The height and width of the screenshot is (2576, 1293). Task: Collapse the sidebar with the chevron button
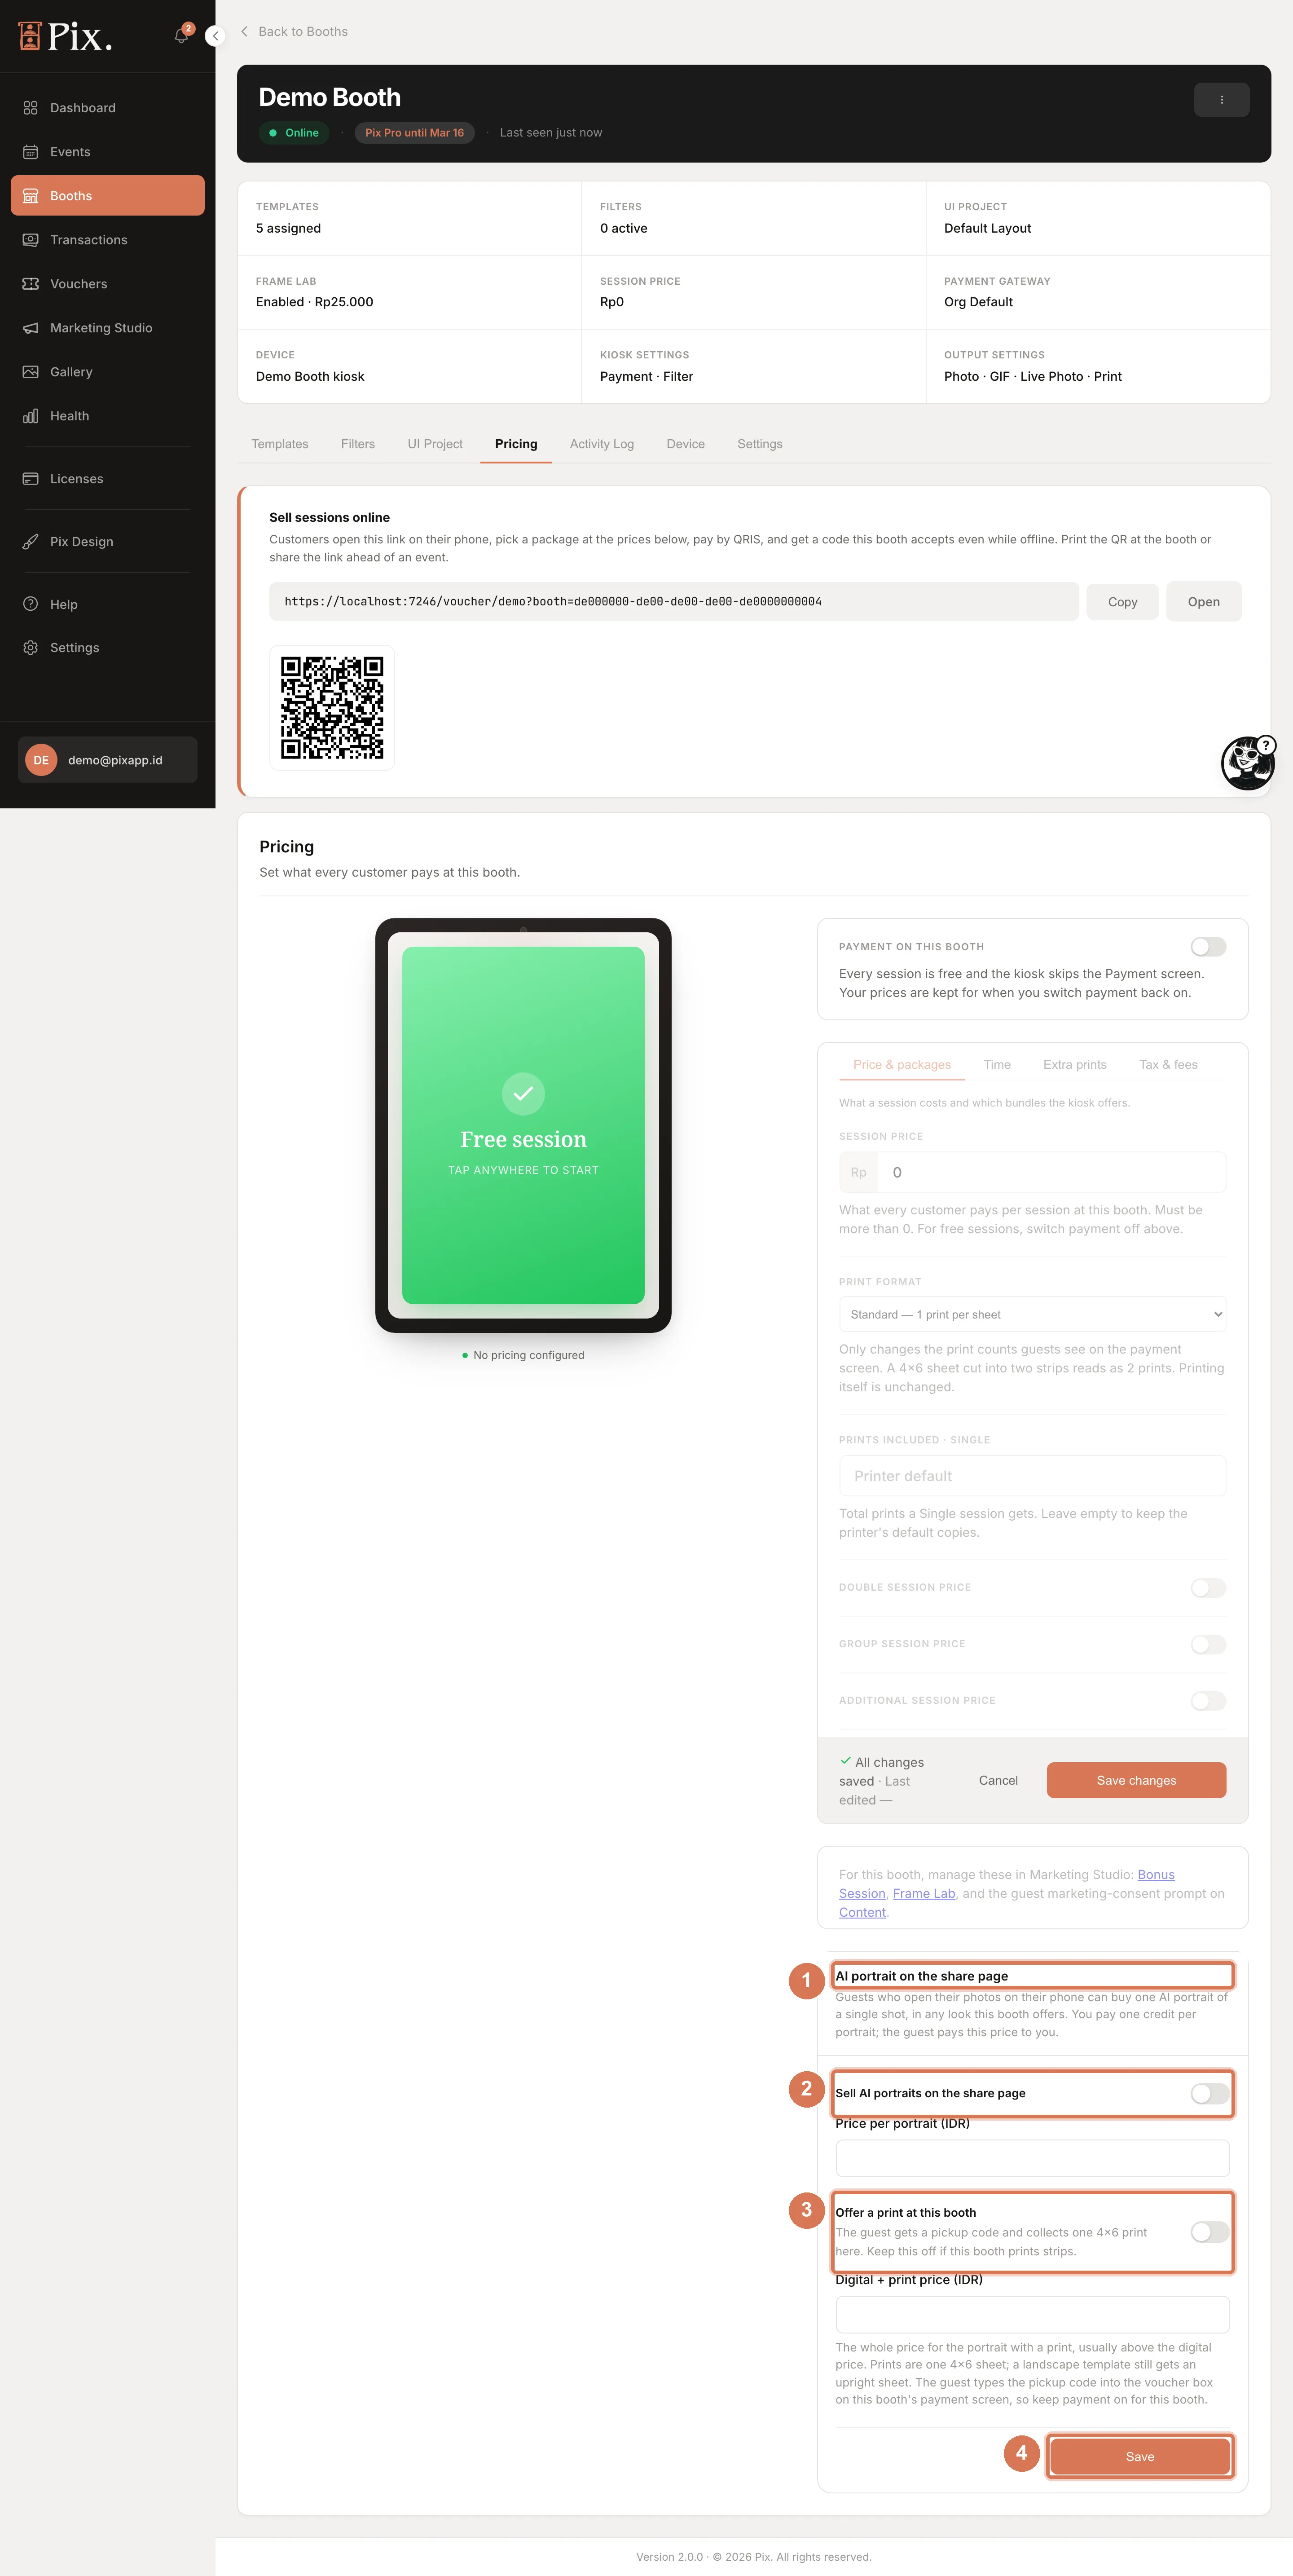tap(214, 36)
